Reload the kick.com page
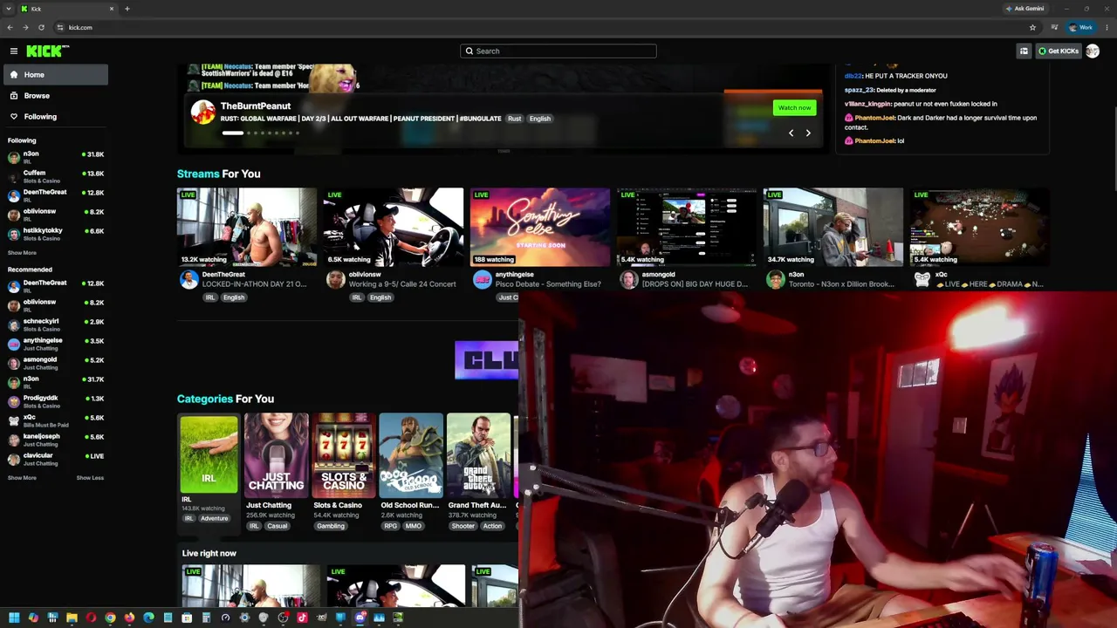This screenshot has height=628, width=1117. (x=41, y=27)
